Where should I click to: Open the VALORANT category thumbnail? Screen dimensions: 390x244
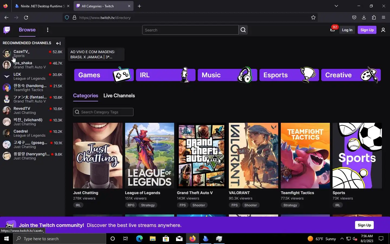[253, 156]
